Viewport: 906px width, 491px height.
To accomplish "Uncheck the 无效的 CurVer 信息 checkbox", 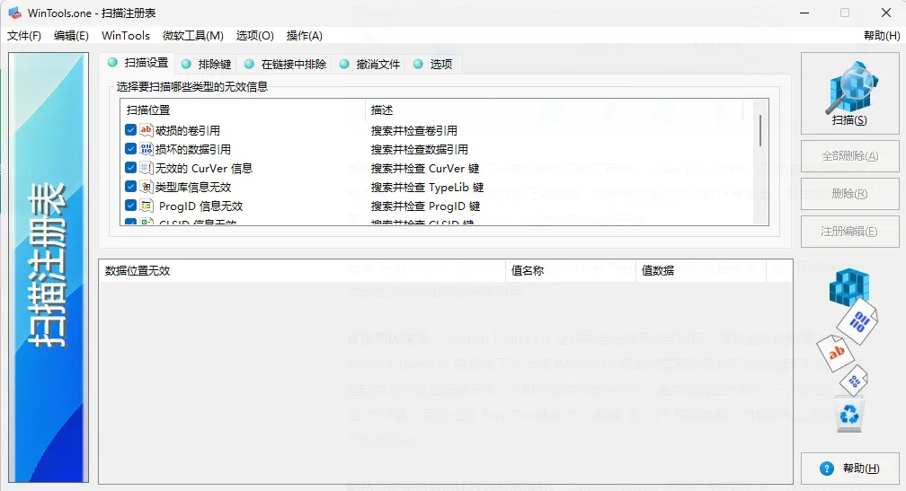I will coord(130,168).
